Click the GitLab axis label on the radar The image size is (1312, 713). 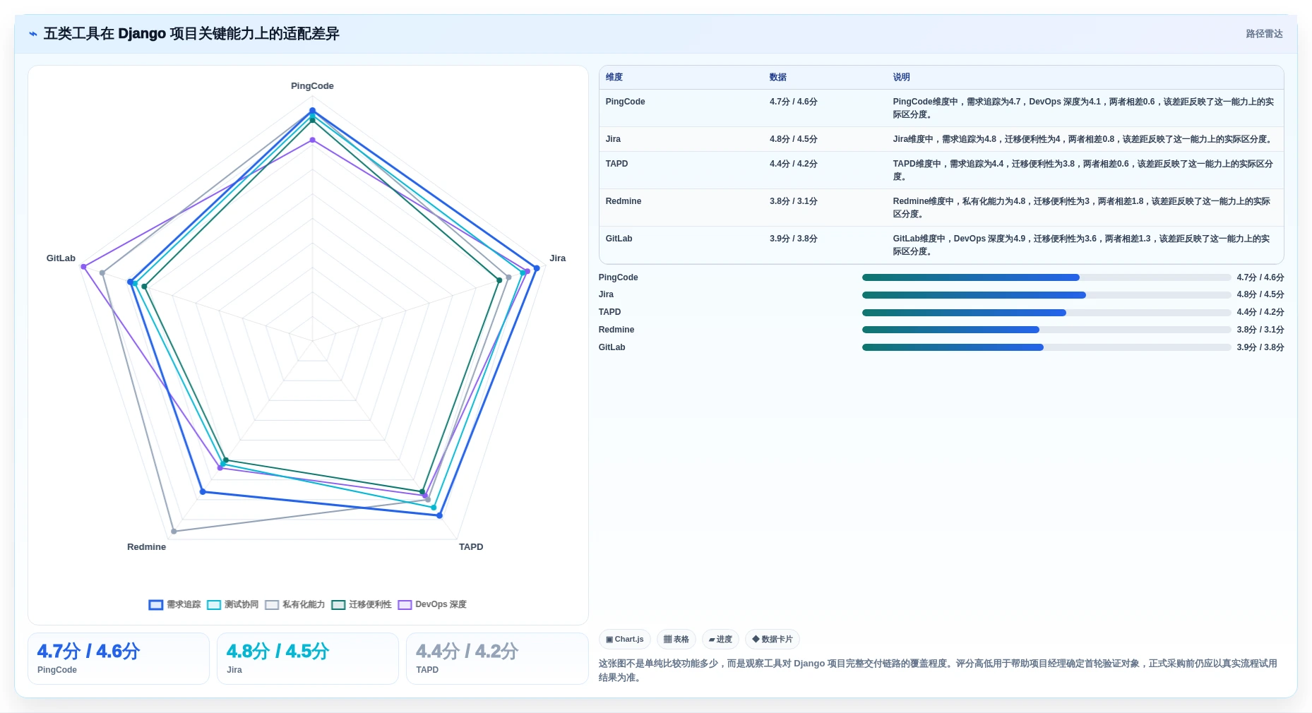tap(61, 258)
